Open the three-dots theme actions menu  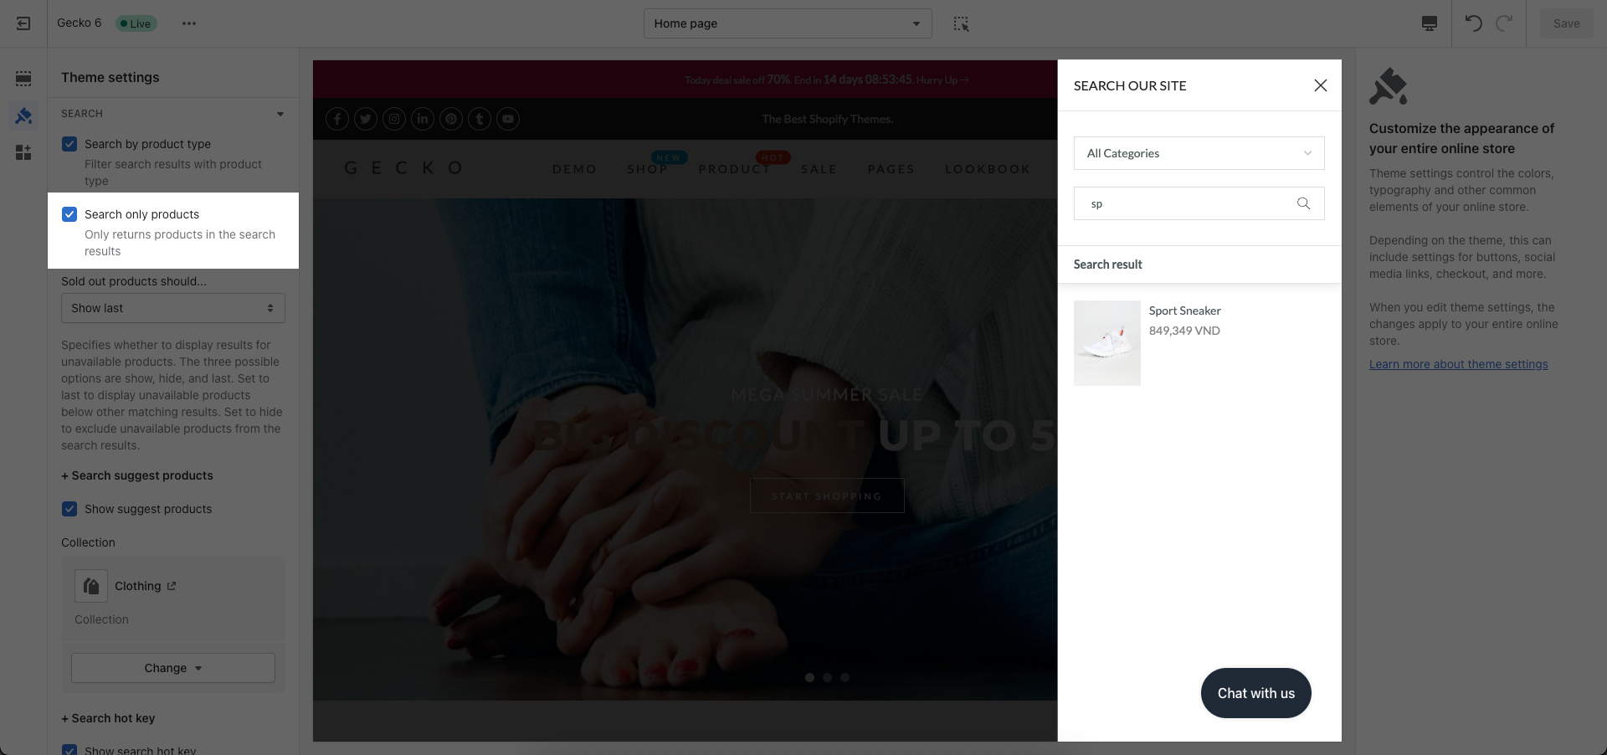coord(189,23)
